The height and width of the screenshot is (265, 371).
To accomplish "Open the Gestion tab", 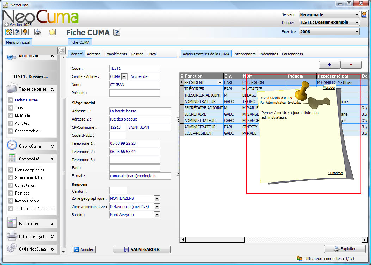I will [x=137, y=54].
